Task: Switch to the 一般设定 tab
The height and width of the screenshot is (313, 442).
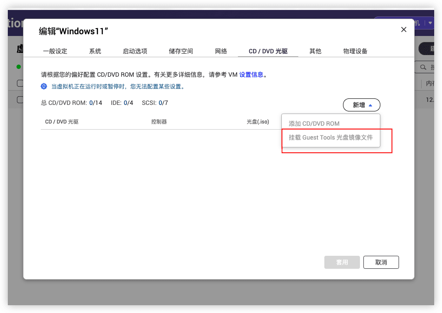Action: (x=55, y=51)
